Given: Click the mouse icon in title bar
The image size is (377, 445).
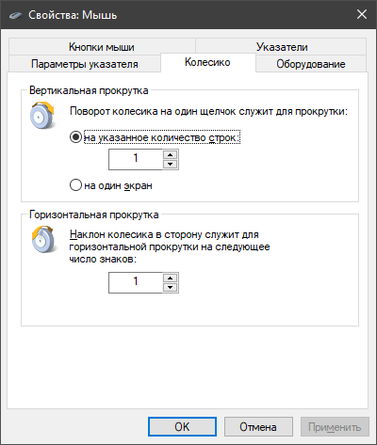Looking at the screenshot, I should [x=15, y=15].
